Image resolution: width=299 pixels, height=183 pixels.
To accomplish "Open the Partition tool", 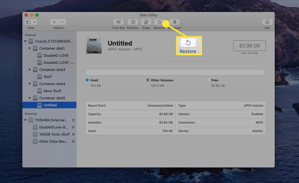I will [133, 22].
